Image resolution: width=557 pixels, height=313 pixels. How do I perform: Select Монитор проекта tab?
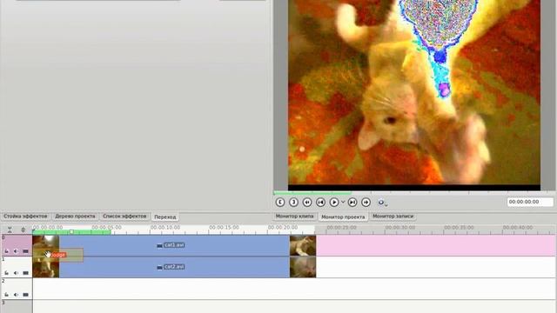(x=343, y=216)
